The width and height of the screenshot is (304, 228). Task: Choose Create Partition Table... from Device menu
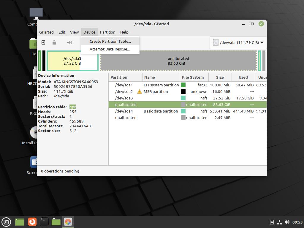(110, 41)
